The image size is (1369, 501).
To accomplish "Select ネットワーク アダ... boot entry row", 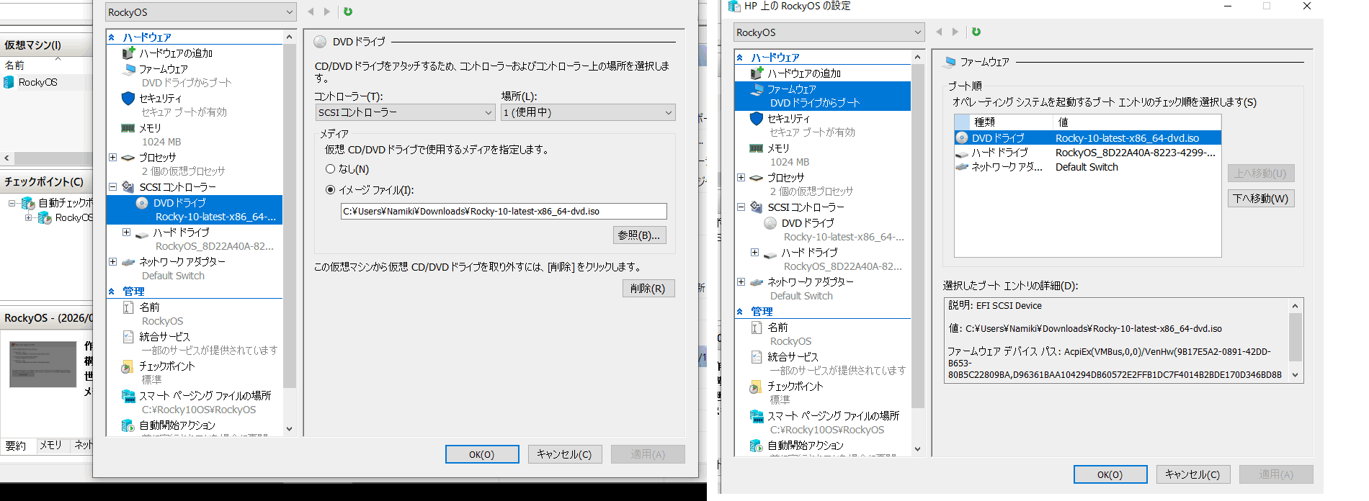I will (1088, 167).
